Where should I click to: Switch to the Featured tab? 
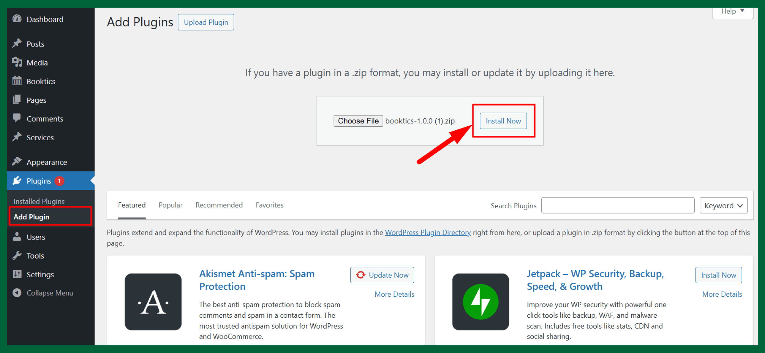point(132,205)
